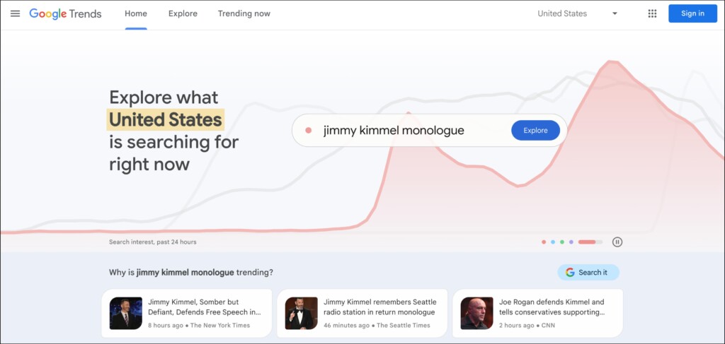Go to the Home tab

pyautogui.click(x=135, y=13)
